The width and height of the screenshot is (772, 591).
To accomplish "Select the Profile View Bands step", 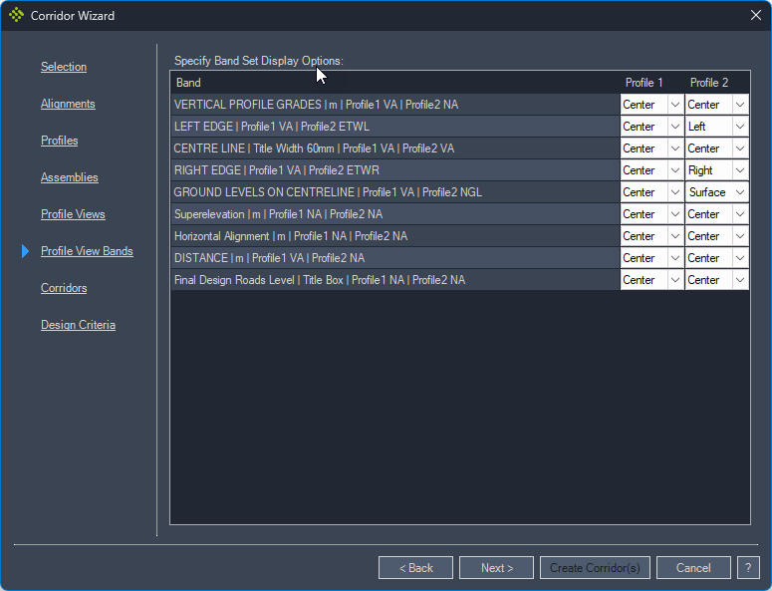I will coord(87,251).
